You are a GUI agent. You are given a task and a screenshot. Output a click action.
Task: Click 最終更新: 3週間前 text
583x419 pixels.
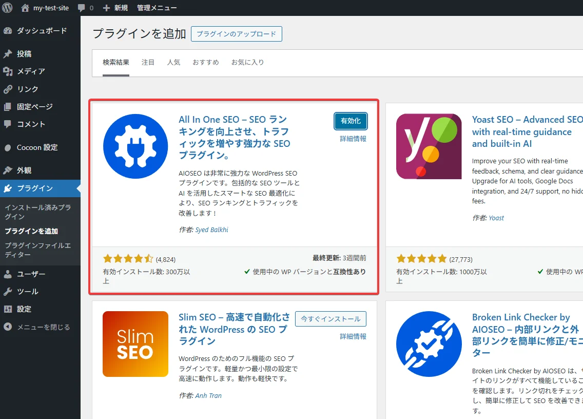(x=339, y=258)
